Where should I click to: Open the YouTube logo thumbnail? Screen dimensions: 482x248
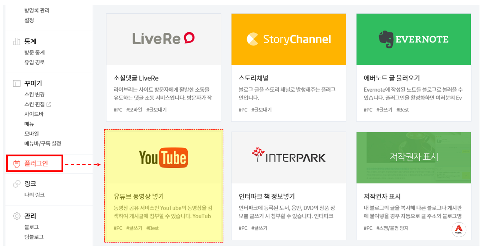point(164,157)
